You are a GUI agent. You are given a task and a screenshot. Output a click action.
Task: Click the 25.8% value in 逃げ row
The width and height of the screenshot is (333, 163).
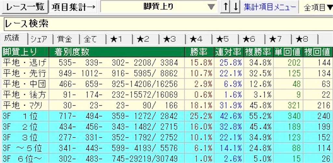point(229,63)
